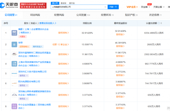This screenshot has height=111, width=170.
Task: Open the 经营状况 tab
Action: 107,15
